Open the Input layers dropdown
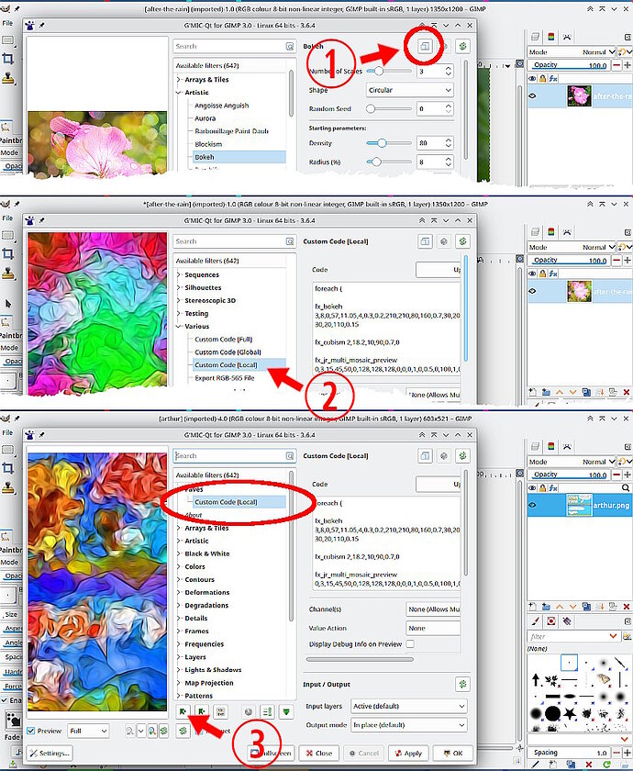Image resolution: width=633 pixels, height=771 pixels. coord(409,706)
